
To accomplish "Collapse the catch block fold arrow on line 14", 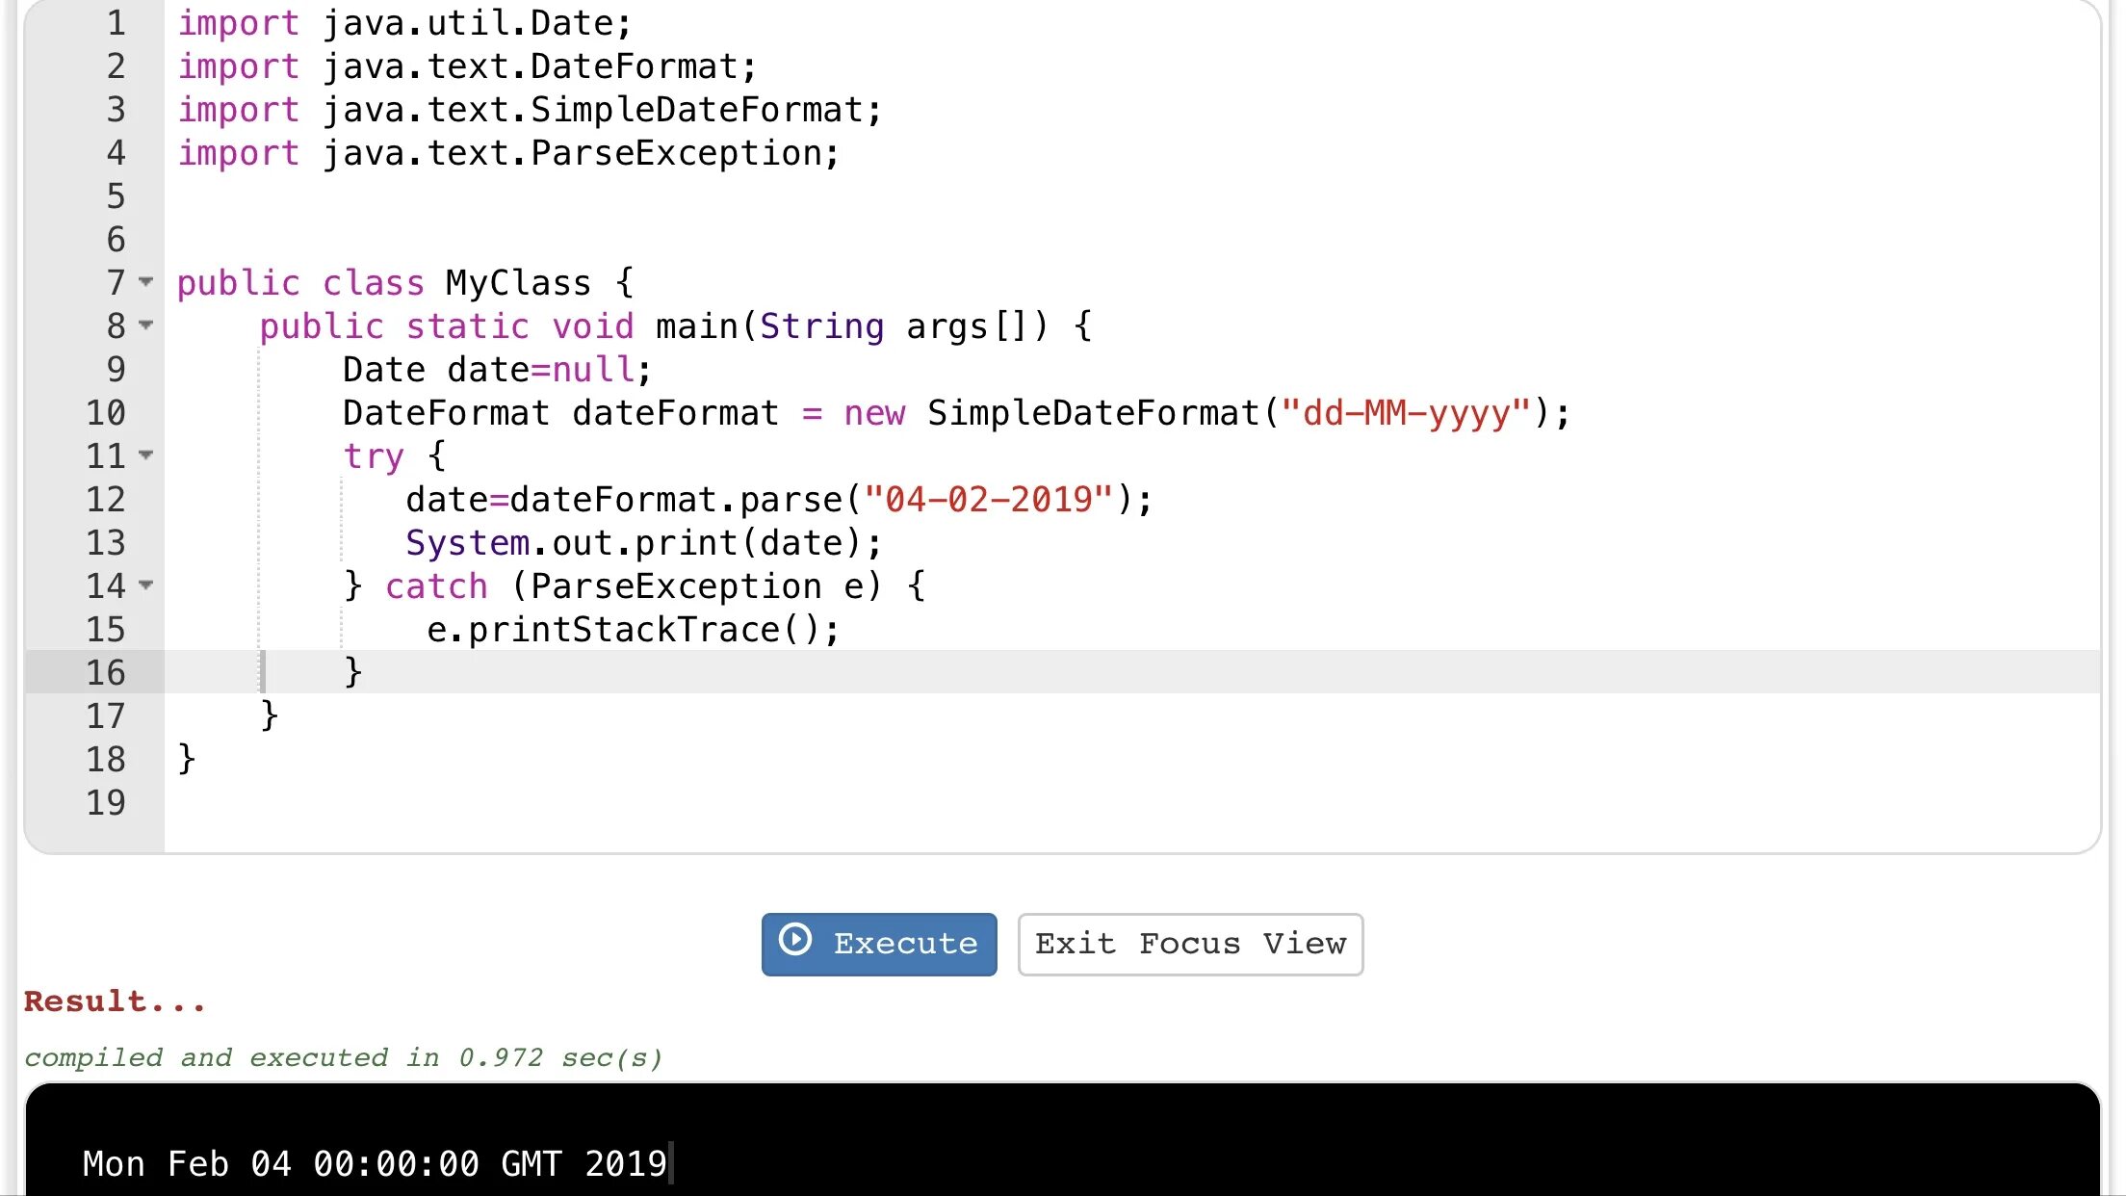I will 146,585.
